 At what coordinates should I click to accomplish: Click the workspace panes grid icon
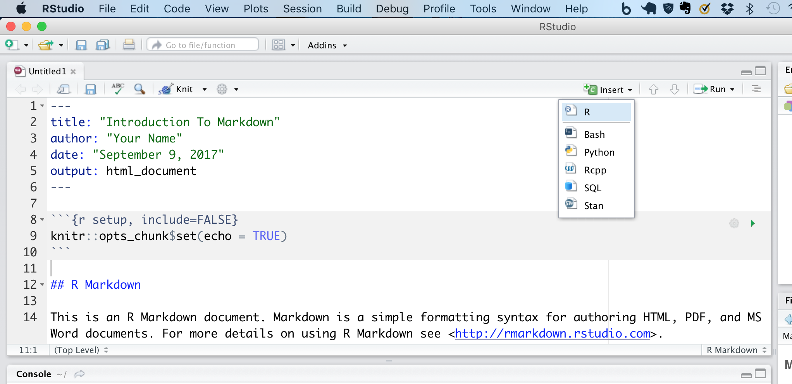pos(279,45)
